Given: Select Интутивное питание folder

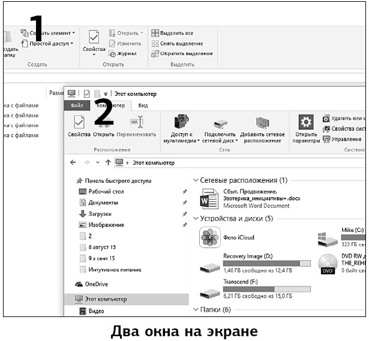Looking at the screenshot, I should click(x=110, y=270).
